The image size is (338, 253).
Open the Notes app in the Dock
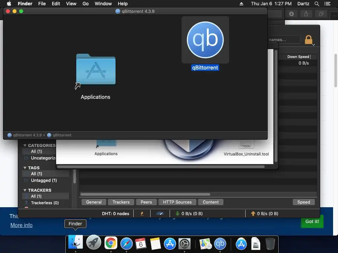pyautogui.click(x=155, y=243)
